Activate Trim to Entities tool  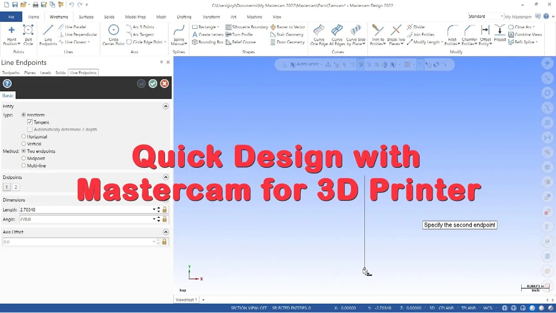click(378, 35)
